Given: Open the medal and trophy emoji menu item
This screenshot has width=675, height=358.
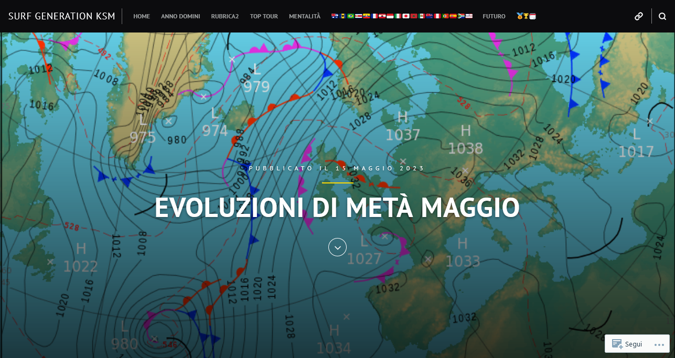Looking at the screenshot, I should 526,16.
